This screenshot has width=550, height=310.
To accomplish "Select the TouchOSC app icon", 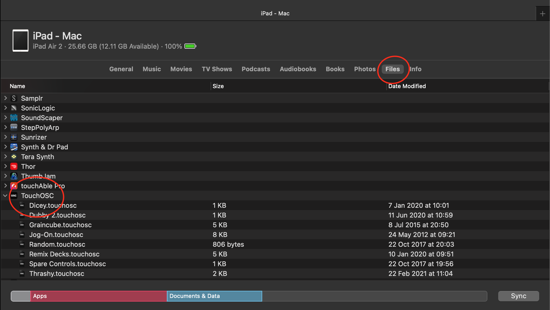I will 14,196.
